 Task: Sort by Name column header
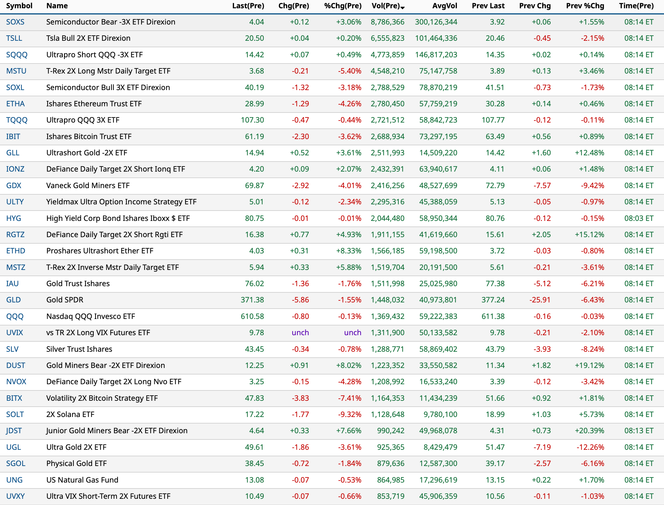pos(57,6)
